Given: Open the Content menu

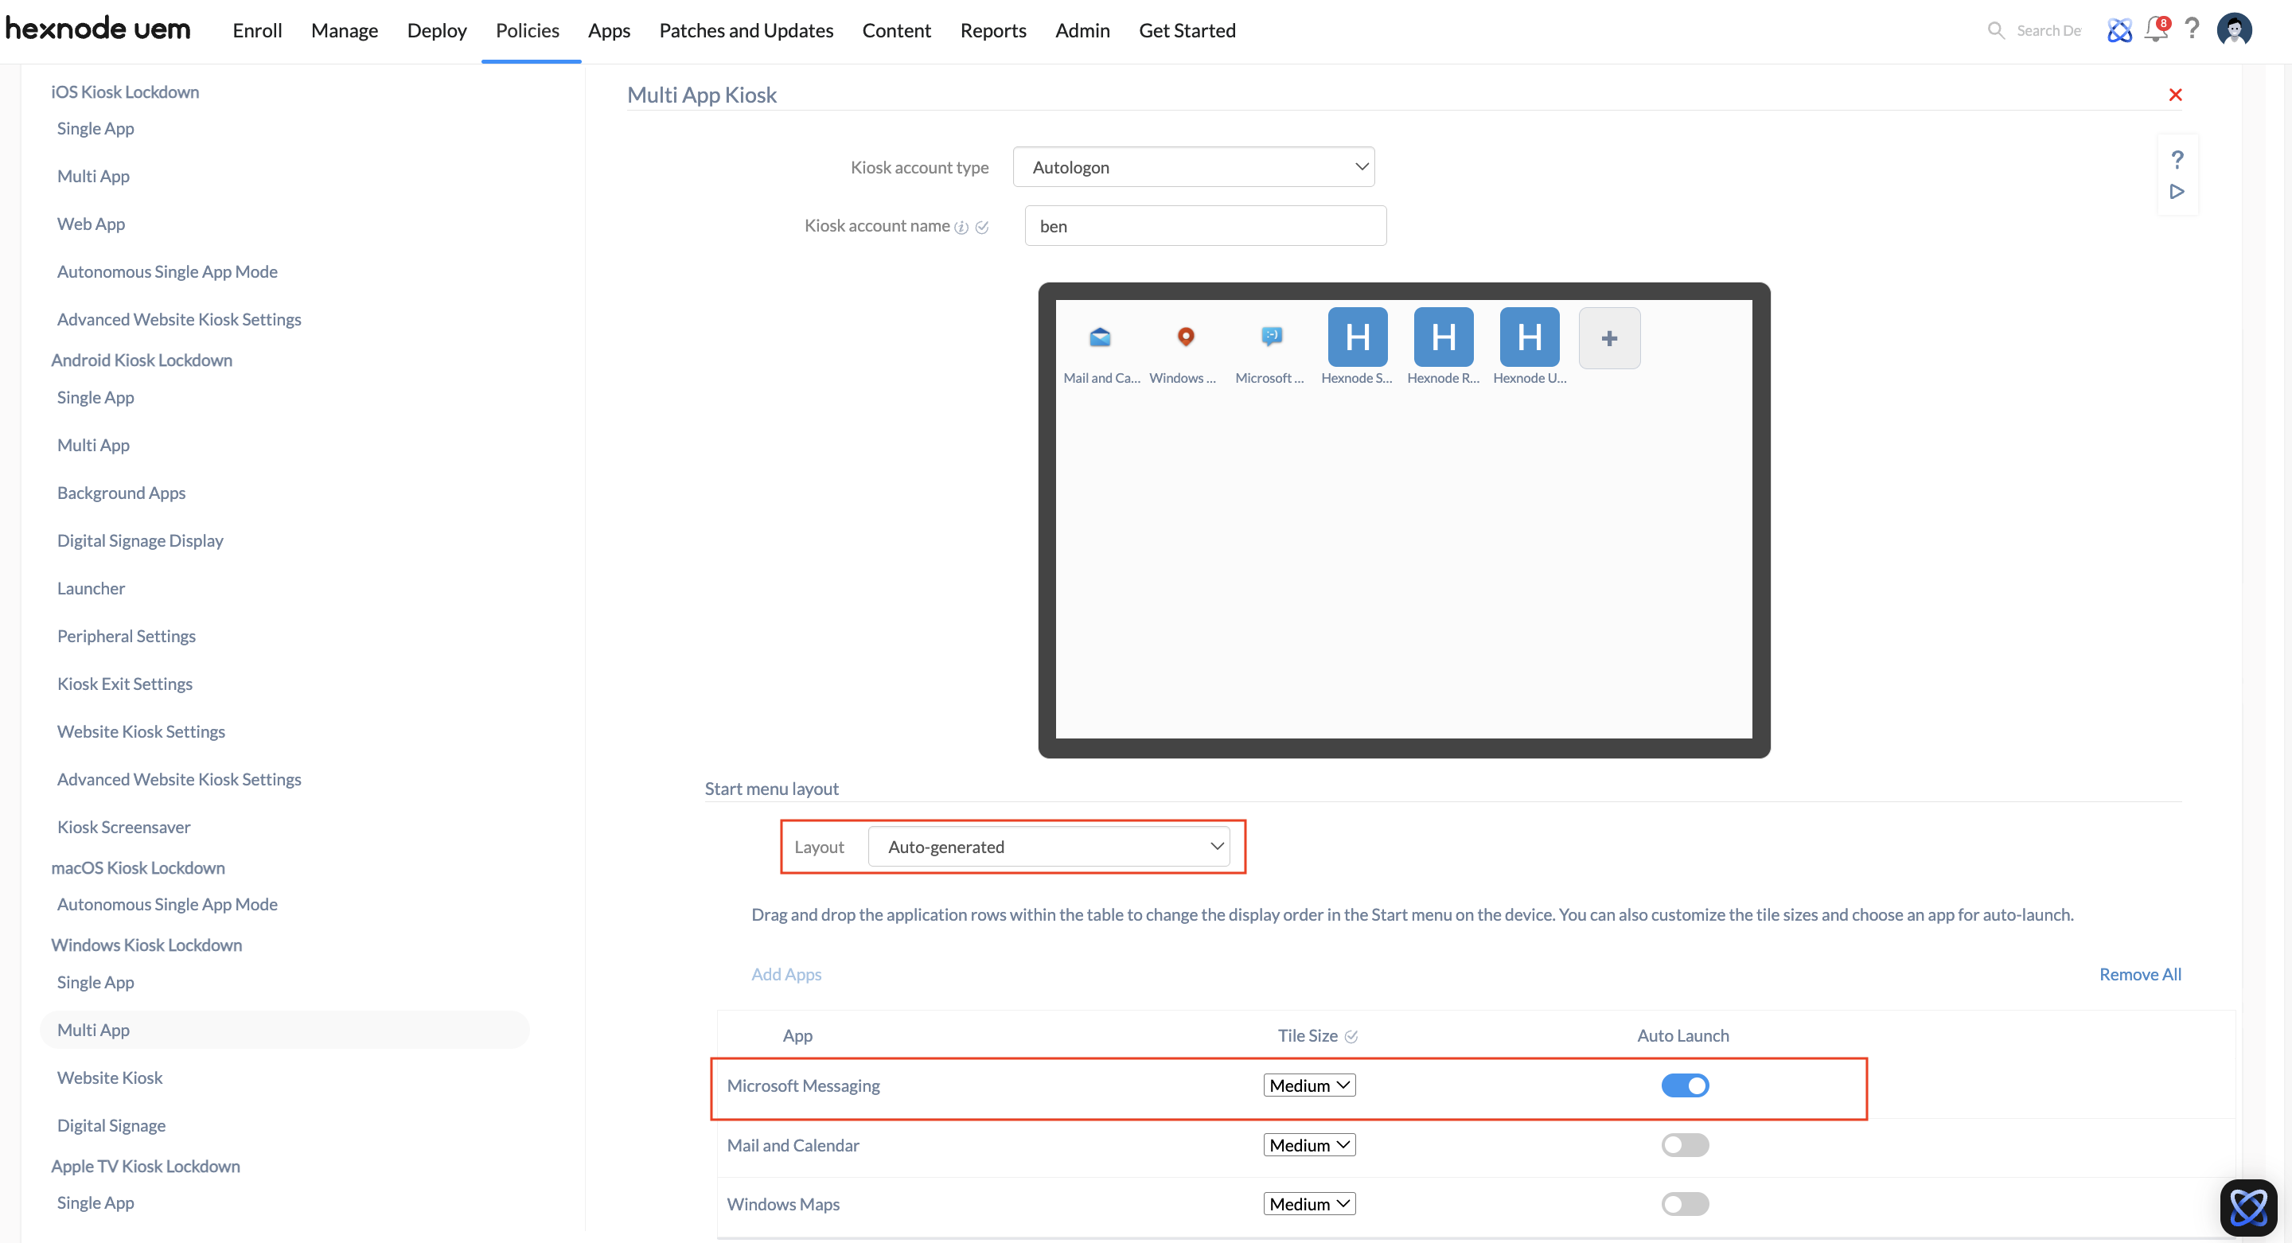Looking at the screenshot, I should (896, 30).
